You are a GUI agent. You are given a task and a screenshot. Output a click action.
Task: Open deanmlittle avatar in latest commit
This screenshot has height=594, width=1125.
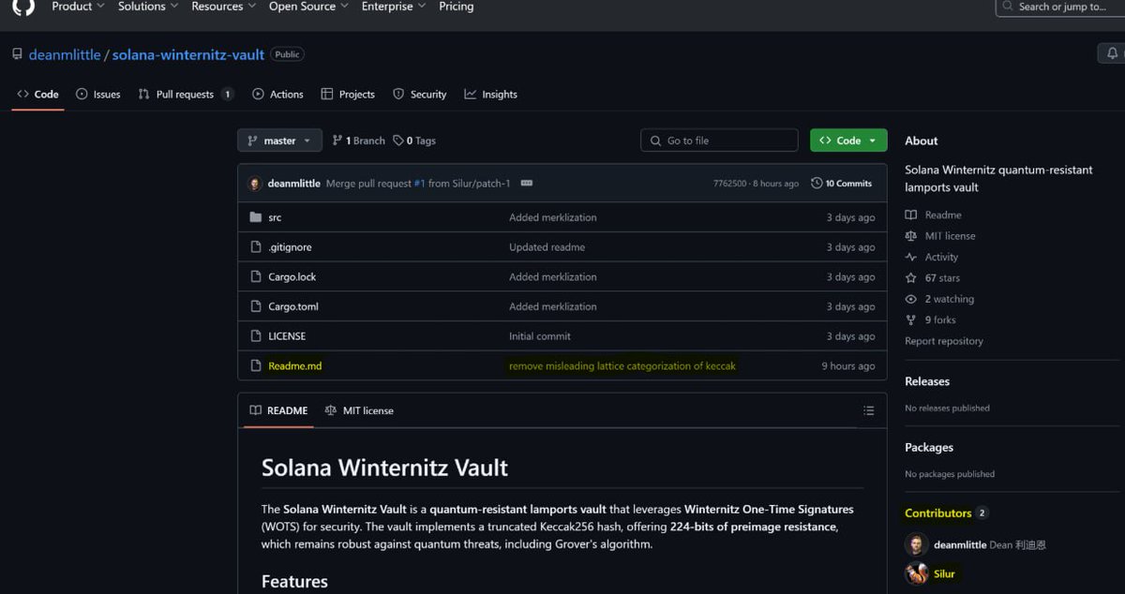(x=255, y=184)
